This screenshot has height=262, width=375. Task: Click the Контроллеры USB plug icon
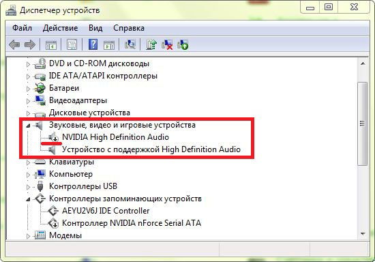(40, 186)
